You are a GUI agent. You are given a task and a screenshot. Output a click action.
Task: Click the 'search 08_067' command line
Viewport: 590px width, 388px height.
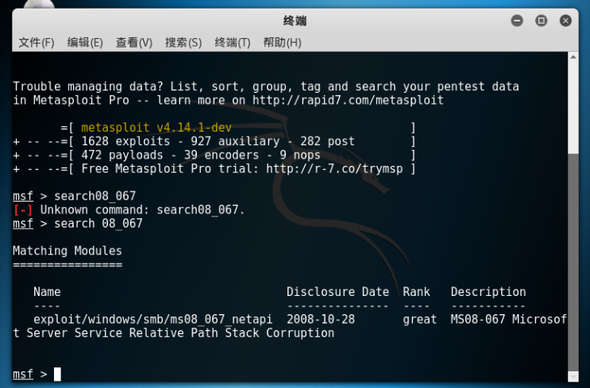98,224
